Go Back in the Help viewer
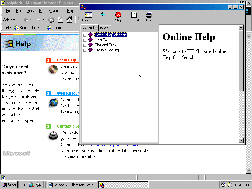The height and width of the screenshot is (189, 252). coord(103,17)
